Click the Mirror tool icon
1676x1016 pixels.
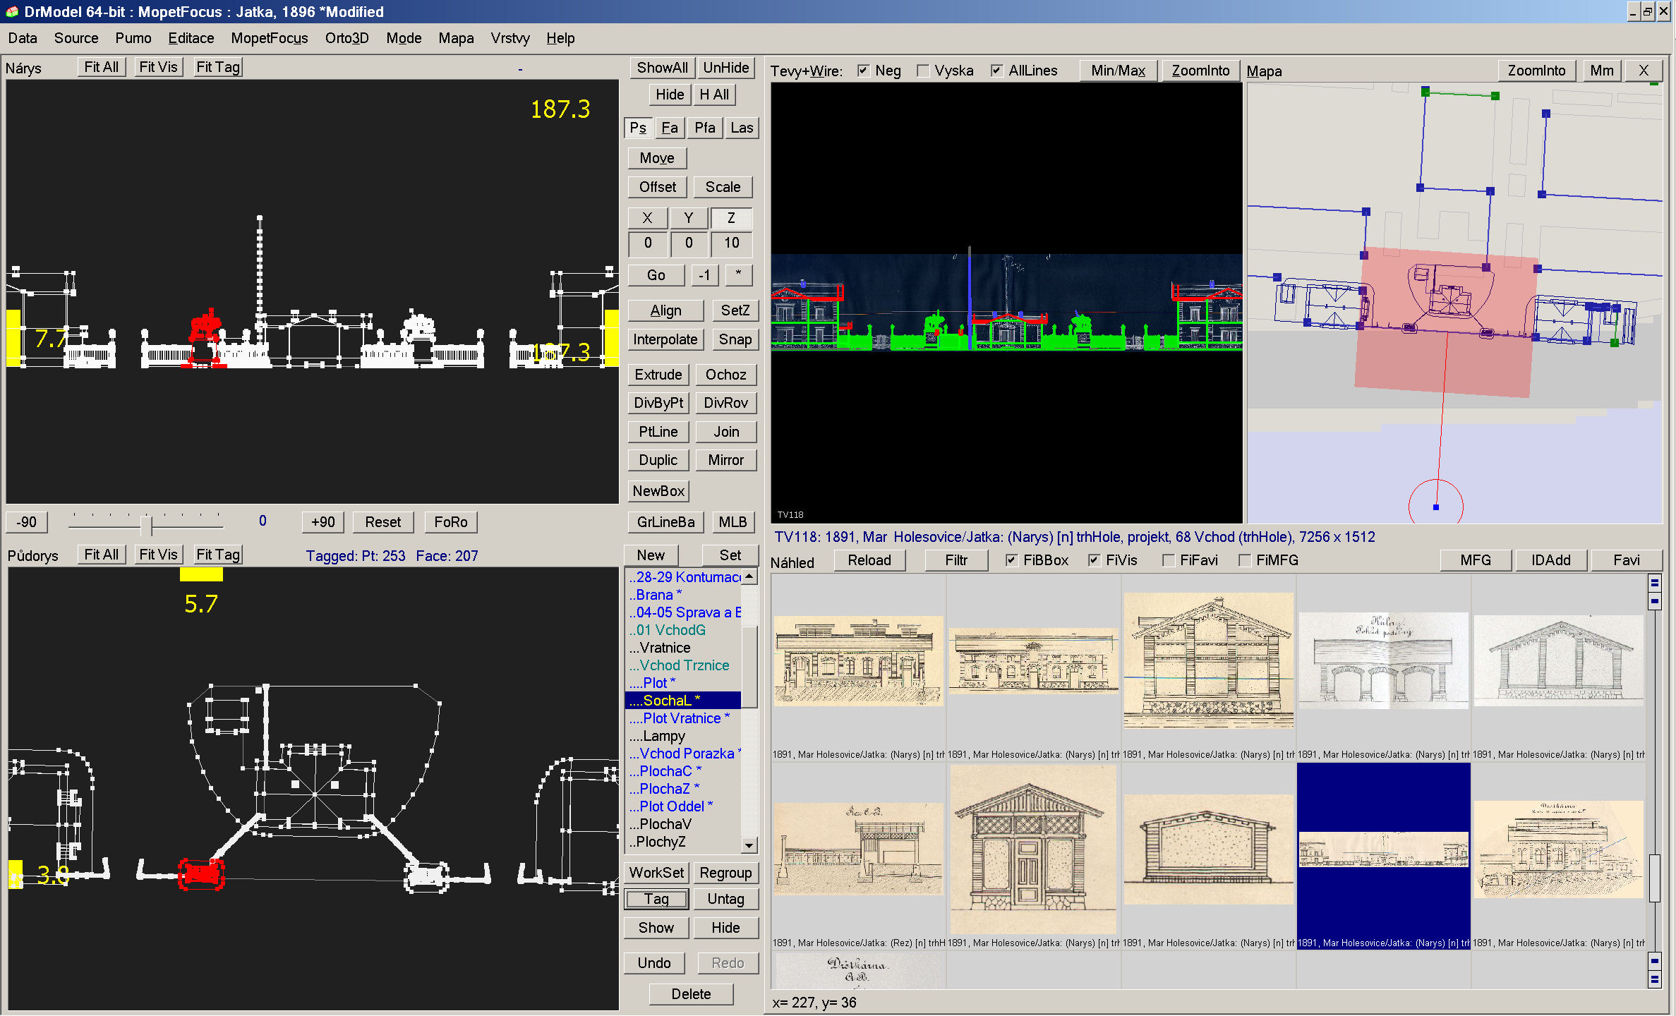[x=724, y=462]
